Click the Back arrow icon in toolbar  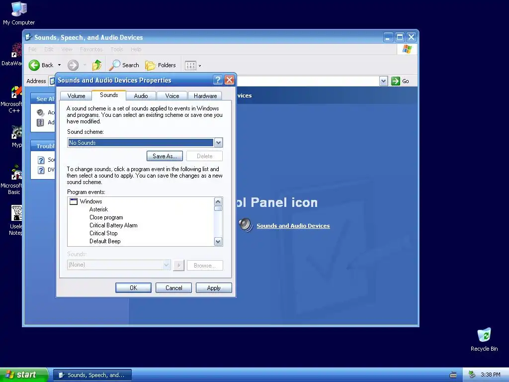point(34,65)
